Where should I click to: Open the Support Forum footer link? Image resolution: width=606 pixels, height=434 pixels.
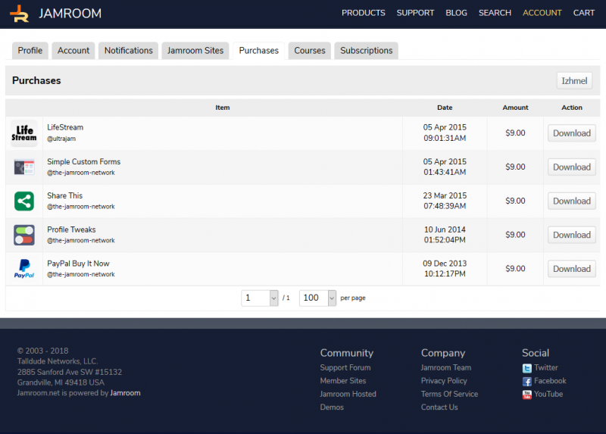point(345,368)
